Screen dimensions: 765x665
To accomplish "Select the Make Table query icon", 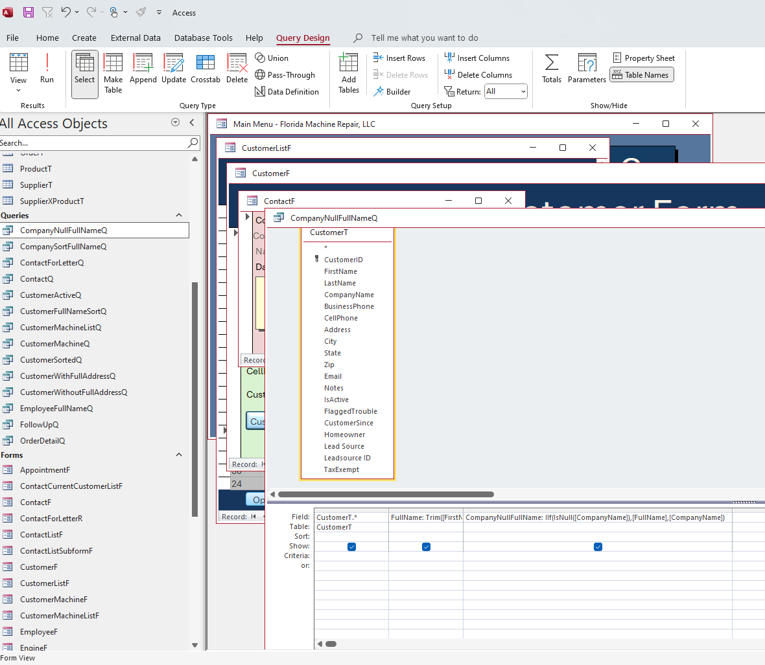I will 113,73.
